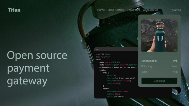Navigate to Accessories
Screen dimensions: 189x106
[150, 10]
